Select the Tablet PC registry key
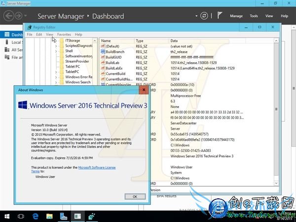This screenshot has width=296, height=222. [73, 67]
